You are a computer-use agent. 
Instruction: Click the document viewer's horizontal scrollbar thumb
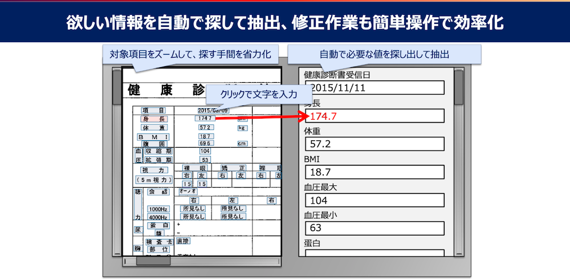[152, 262]
